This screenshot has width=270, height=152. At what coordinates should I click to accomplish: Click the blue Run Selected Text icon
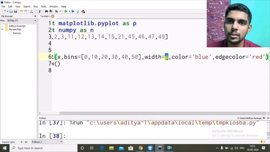click(73, 11)
